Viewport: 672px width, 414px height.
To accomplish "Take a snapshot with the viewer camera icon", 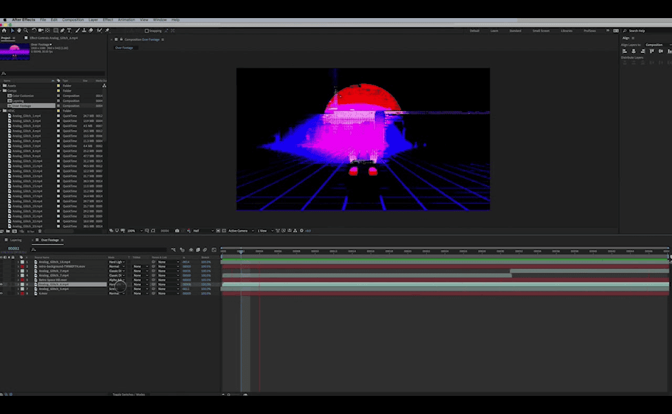I will tap(177, 231).
